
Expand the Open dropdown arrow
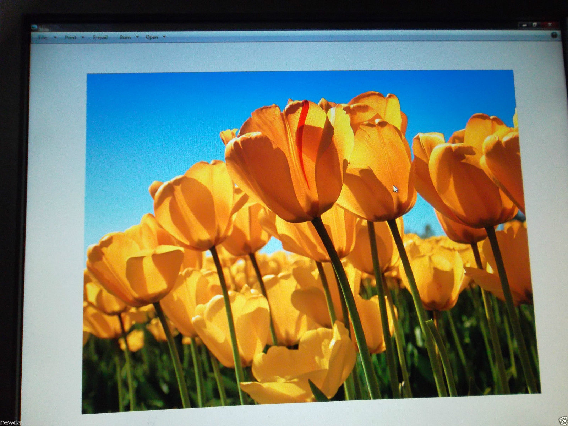164,37
